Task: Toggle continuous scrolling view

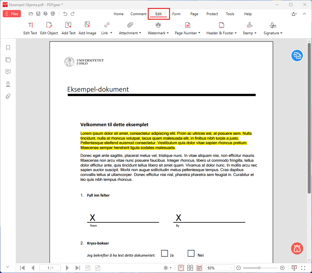Action: [x=199, y=268]
